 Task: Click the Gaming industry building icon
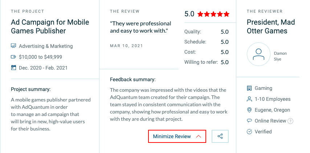(x=249, y=88)
